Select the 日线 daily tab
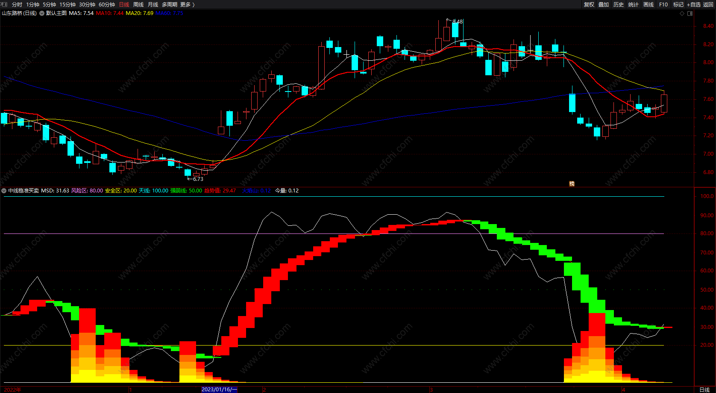This screenshot has height=393, width=716. pos(124,4)
